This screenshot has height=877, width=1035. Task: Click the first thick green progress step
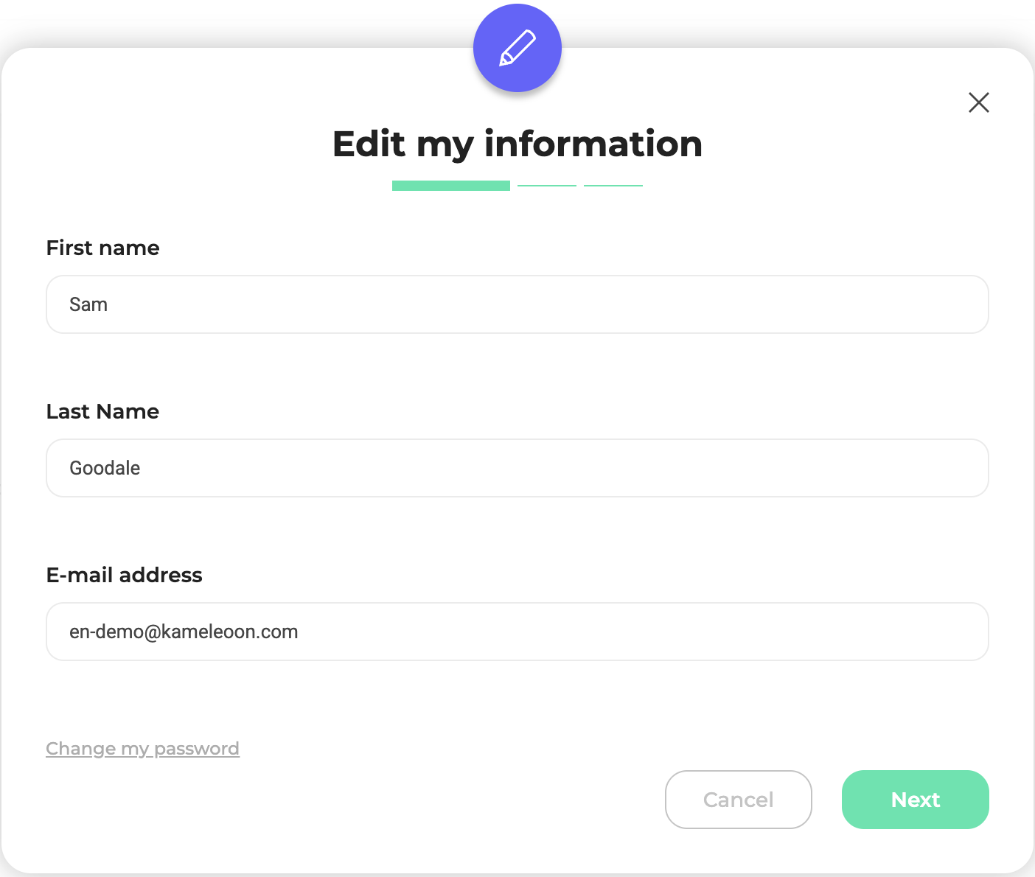[x=450, y=186]
